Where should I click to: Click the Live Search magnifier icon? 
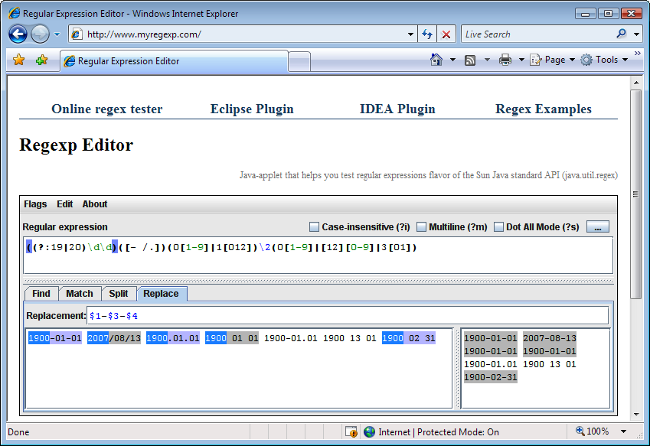pyautogui.click(x=621, y=34)
